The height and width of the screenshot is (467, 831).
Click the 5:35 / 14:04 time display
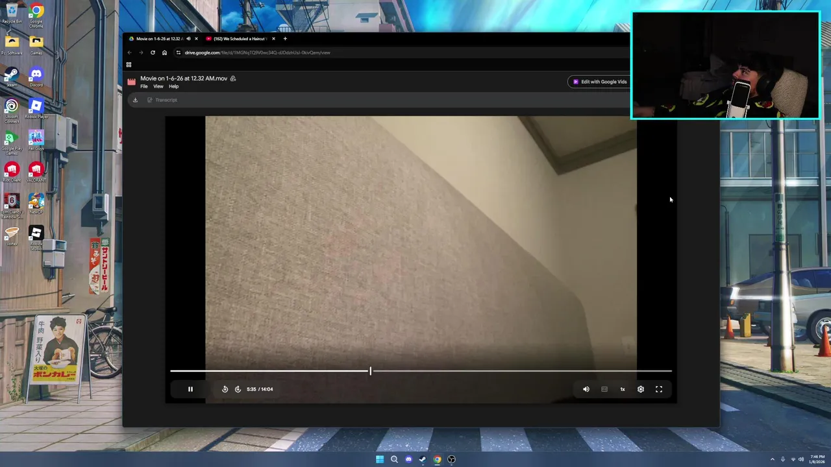tap(260, 389)
